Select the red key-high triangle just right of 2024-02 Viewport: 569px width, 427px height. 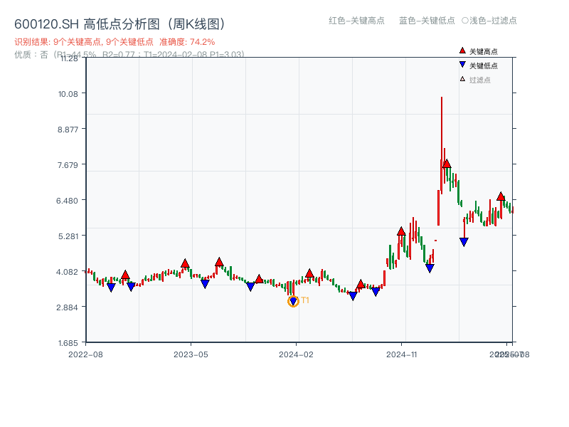309,273
